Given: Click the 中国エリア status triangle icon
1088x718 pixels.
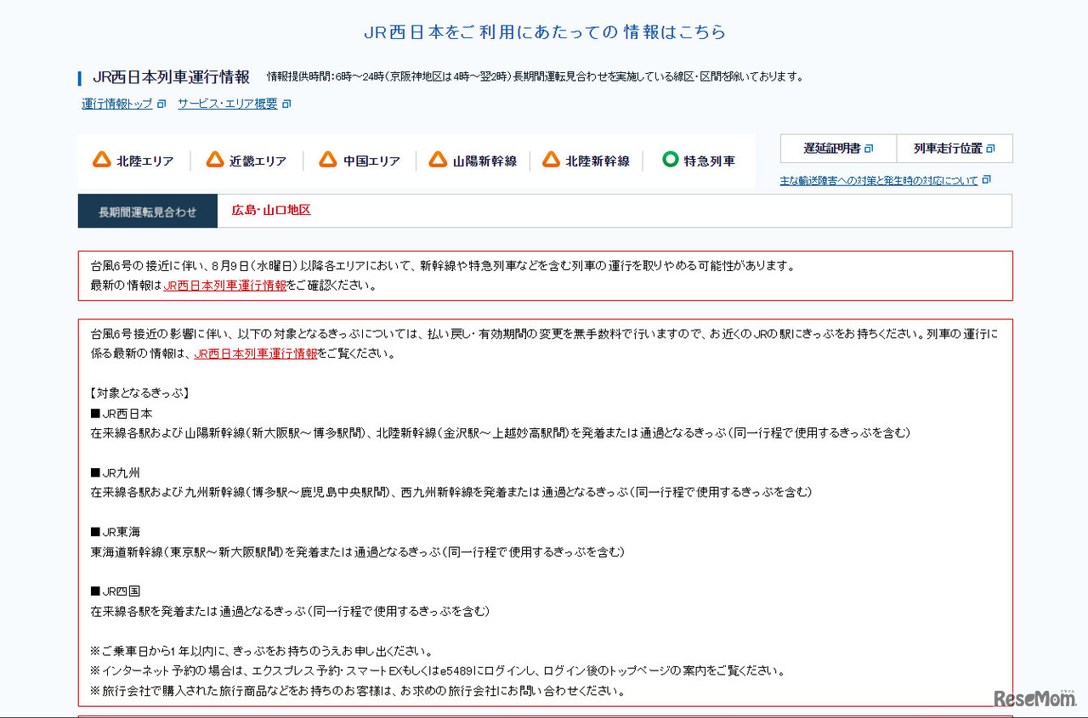Looking at the screenshot, I should pyautogui.click(x=328, y=159).
